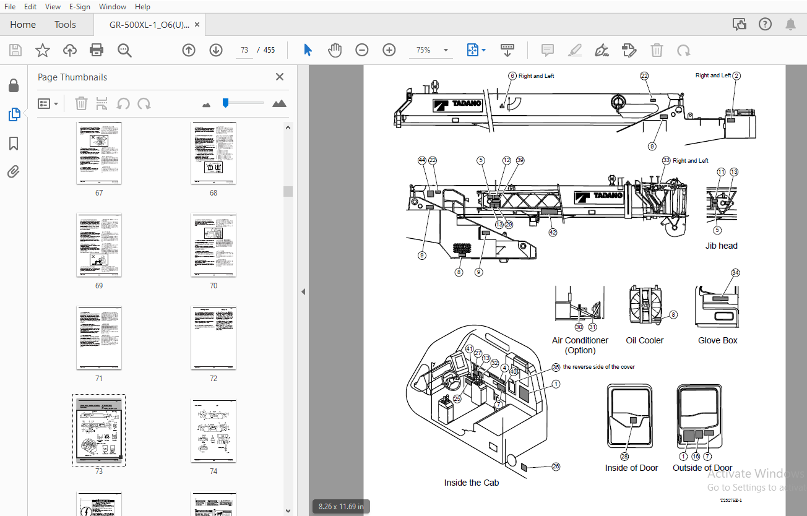Open the File menu
This screenshot has width=807, height=516.
tap(10, 7)
